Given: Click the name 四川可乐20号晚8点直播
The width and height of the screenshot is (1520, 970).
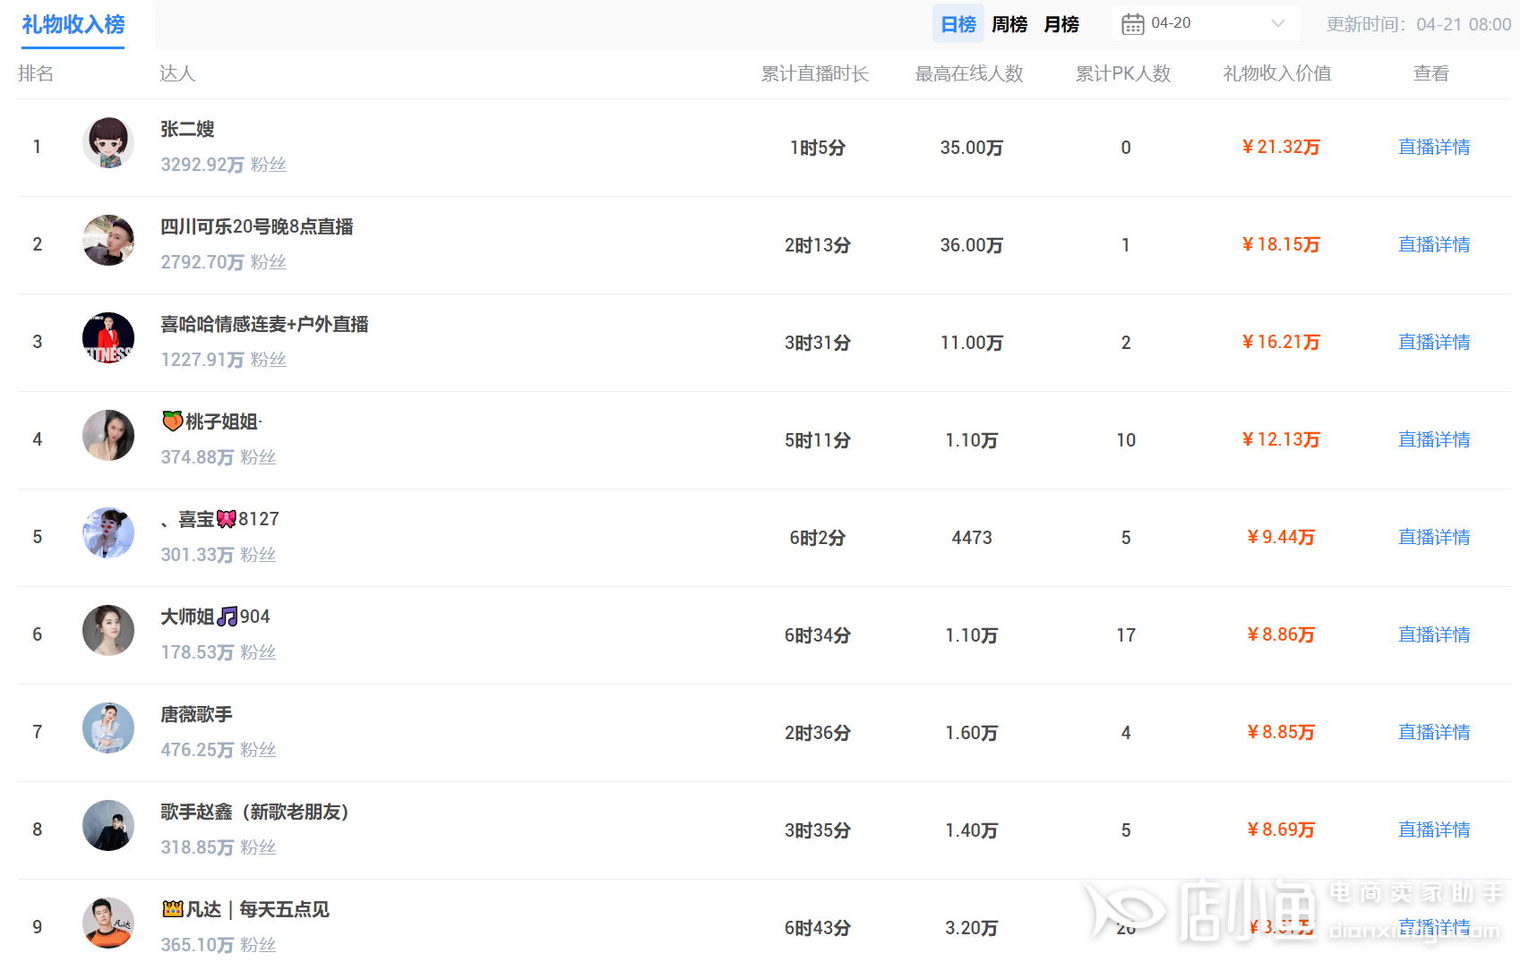Looking at the screenshot, I should (256, 226).
